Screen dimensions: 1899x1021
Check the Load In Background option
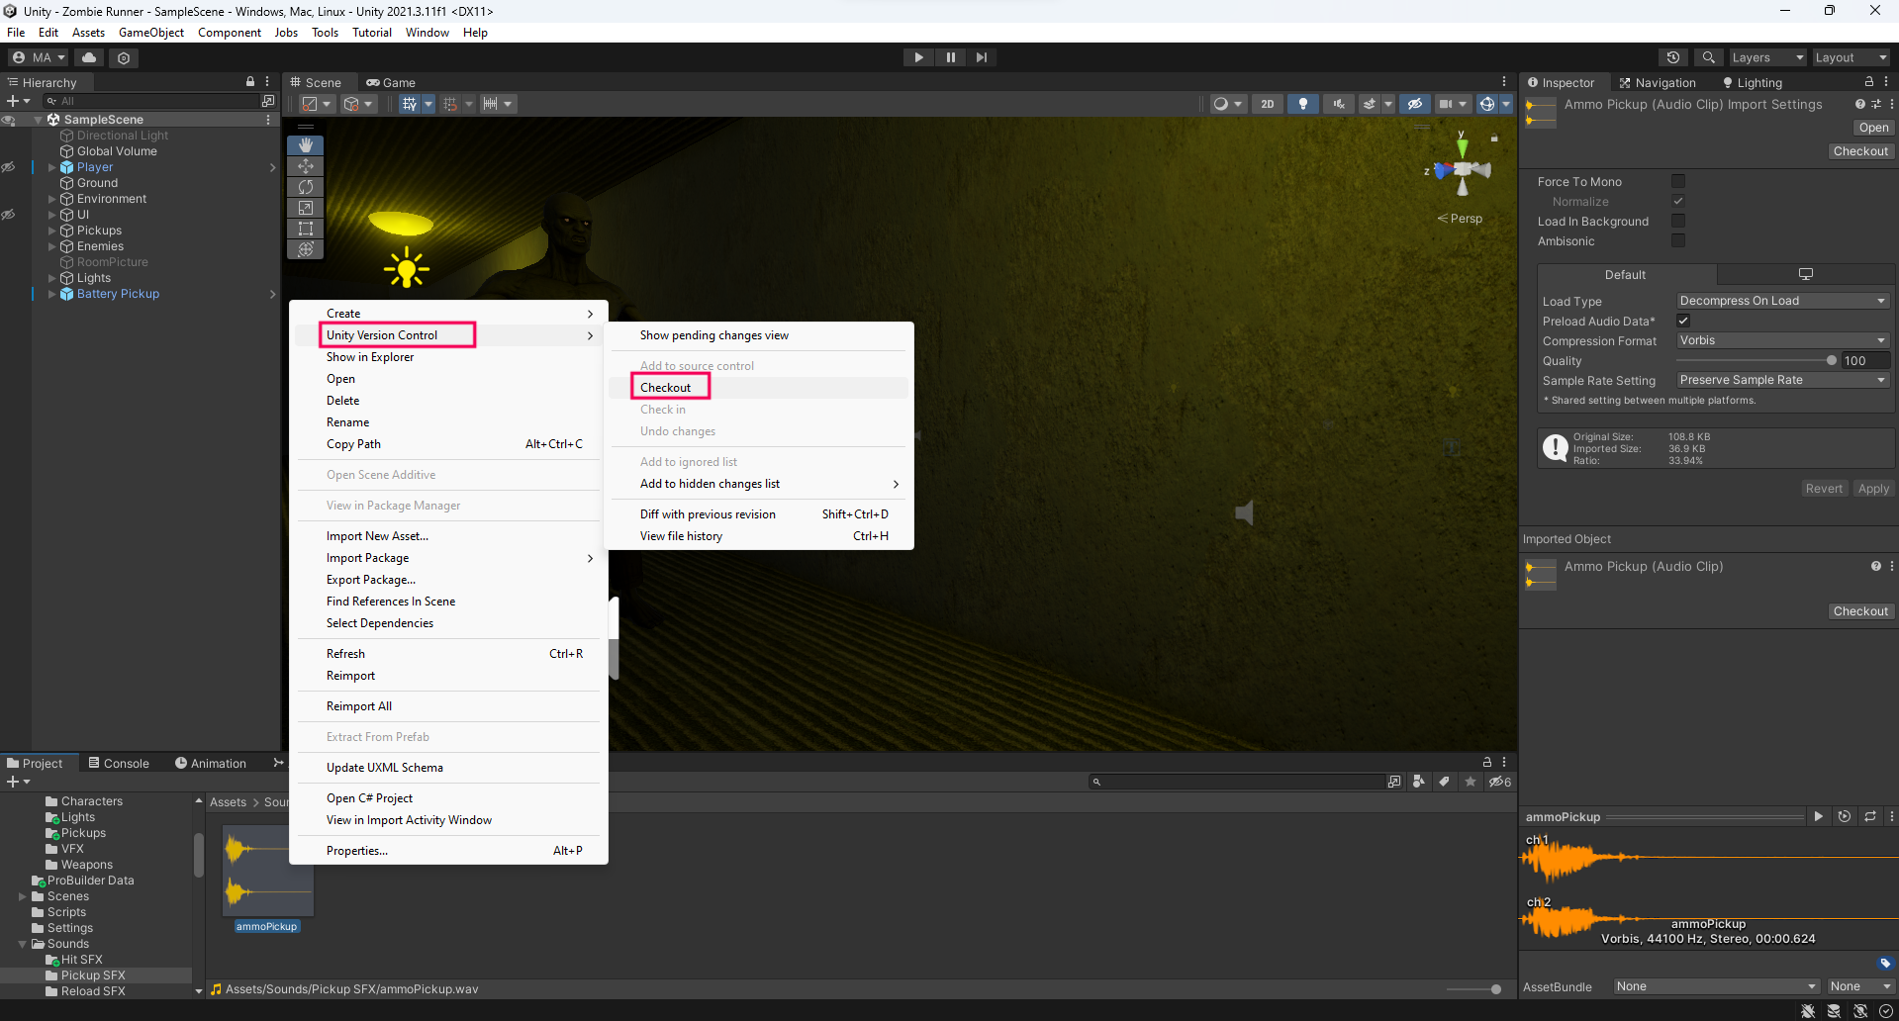(1677, 221)
